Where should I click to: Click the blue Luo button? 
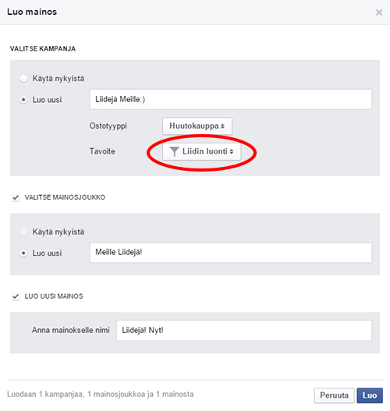(x=370, y=395)
